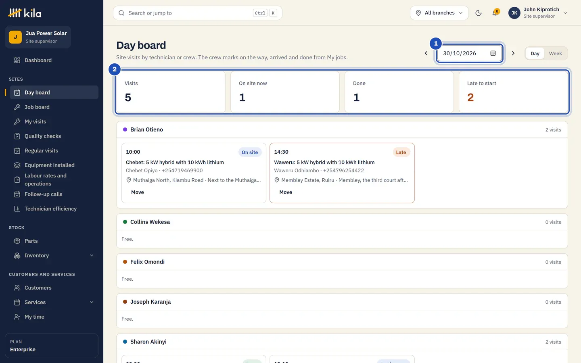Screen dimensions: 581x363
Task: Go to My visits
Action: [x=54, y=121]
